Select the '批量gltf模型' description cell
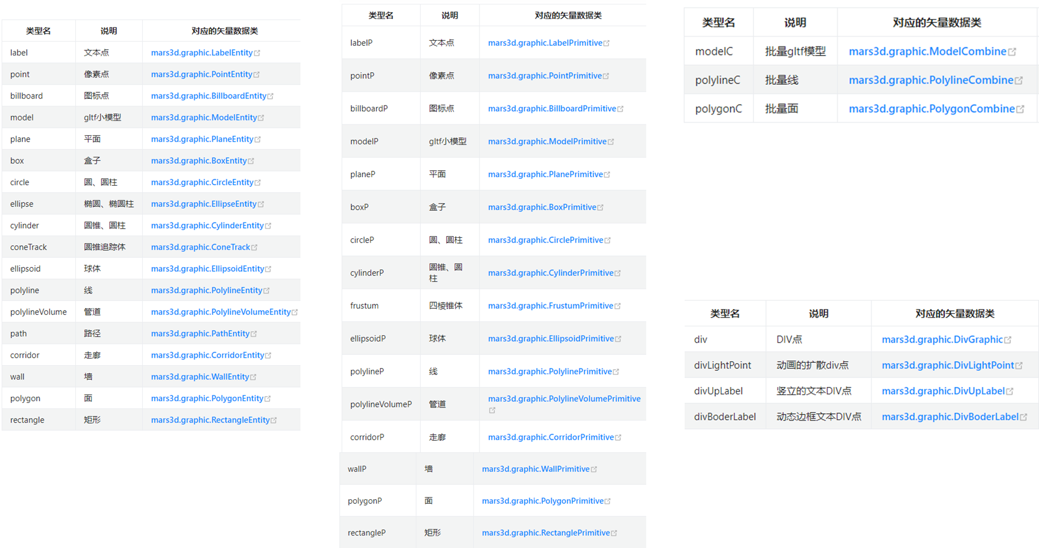The width and height of the screenshot is (1039, 548). tap(795, 52)
